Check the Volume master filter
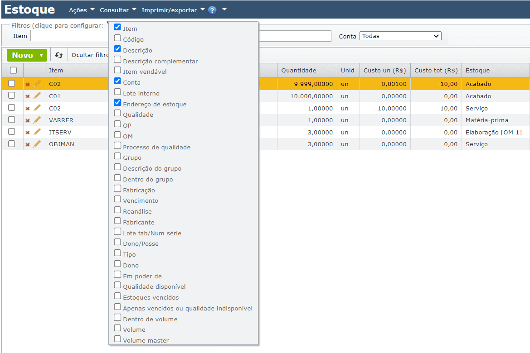The image size is (530, 353). [117, 339]
